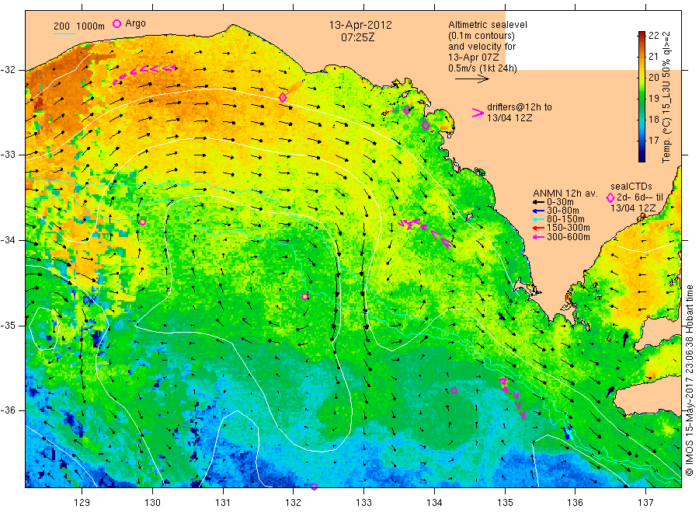699x513 pixels.
Task: Click the '13-Apr-2012' date title
Action: tap(360, 25)
